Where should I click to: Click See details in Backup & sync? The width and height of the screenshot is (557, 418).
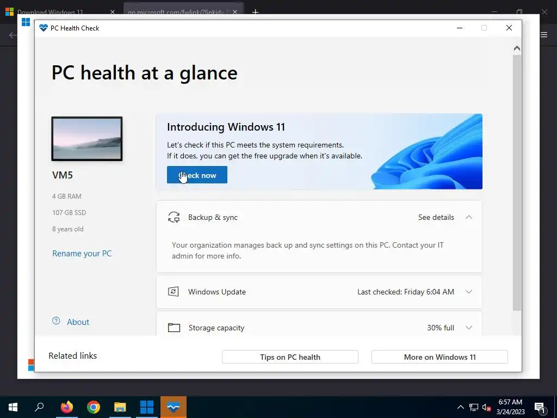(x=436, y=217)
